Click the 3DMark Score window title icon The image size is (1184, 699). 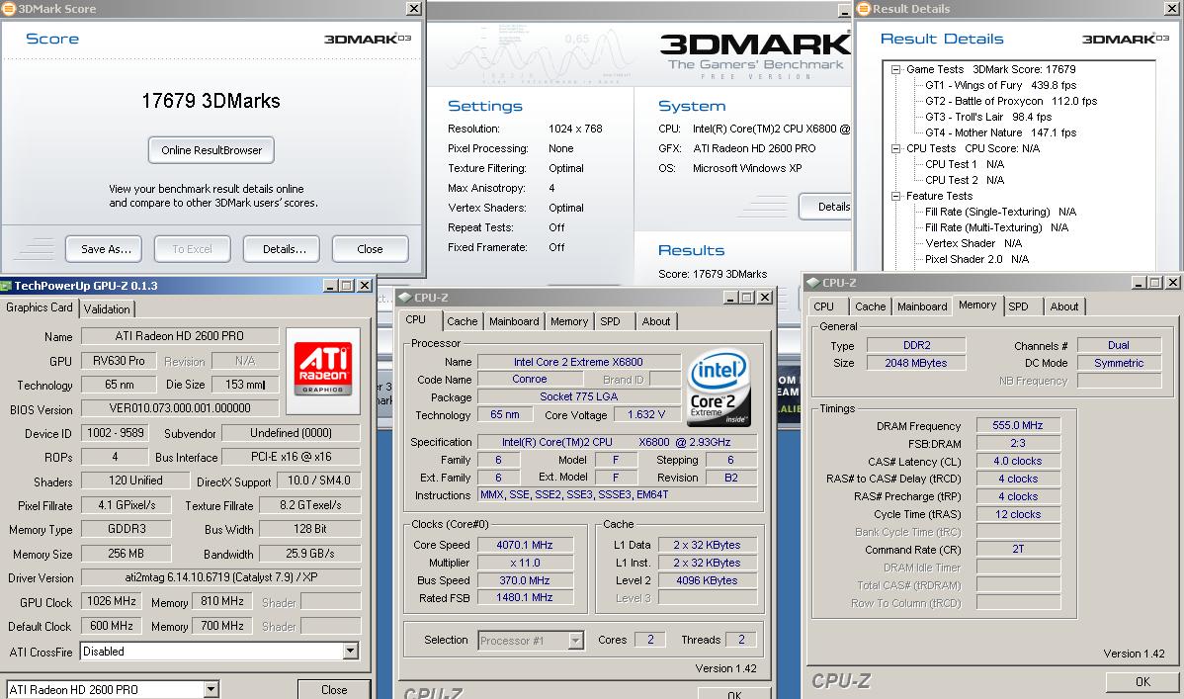(x=8, y=8)
